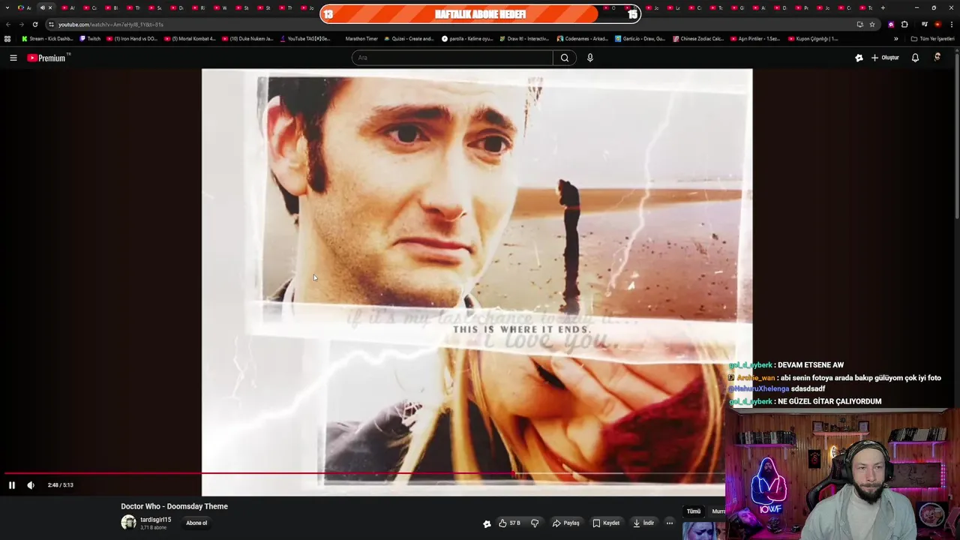The width and height of the screenshot is (960, 540).
Task: Open the Chrome extensions puzzle icon
Action: pyautogui.click(x=904, y=24)
